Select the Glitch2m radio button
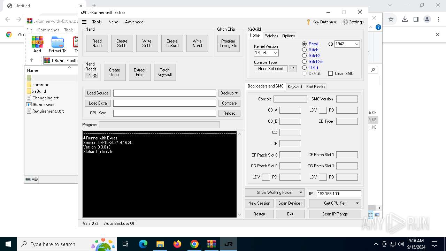The image size is (446, 251). pyautogui.click(x=304, y=62)
